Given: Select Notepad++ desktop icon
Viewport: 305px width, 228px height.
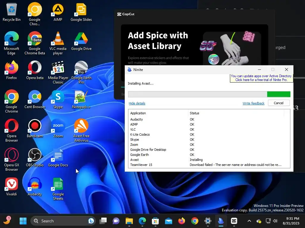Looking at the screenshot, I should click(81, 100).
